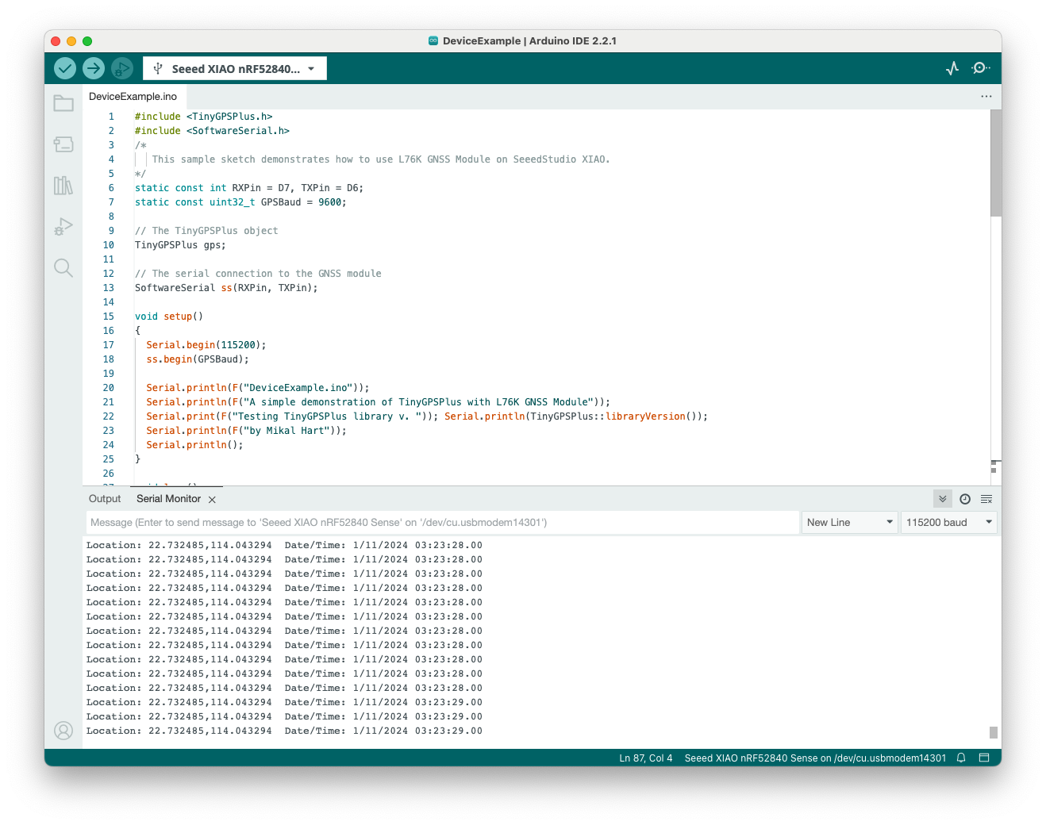Click the editor vertical scrollbar thumb
The image size is (1046, 825).
click(996, 163)
